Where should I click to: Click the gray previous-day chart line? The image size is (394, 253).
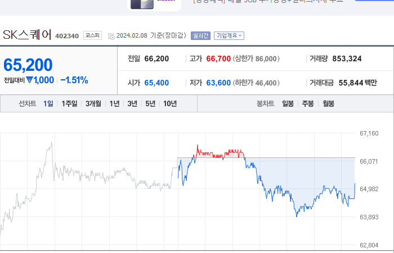click(88, 174)
